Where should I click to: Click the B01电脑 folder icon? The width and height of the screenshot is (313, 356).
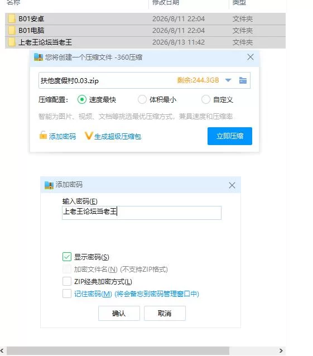(12, 31)
